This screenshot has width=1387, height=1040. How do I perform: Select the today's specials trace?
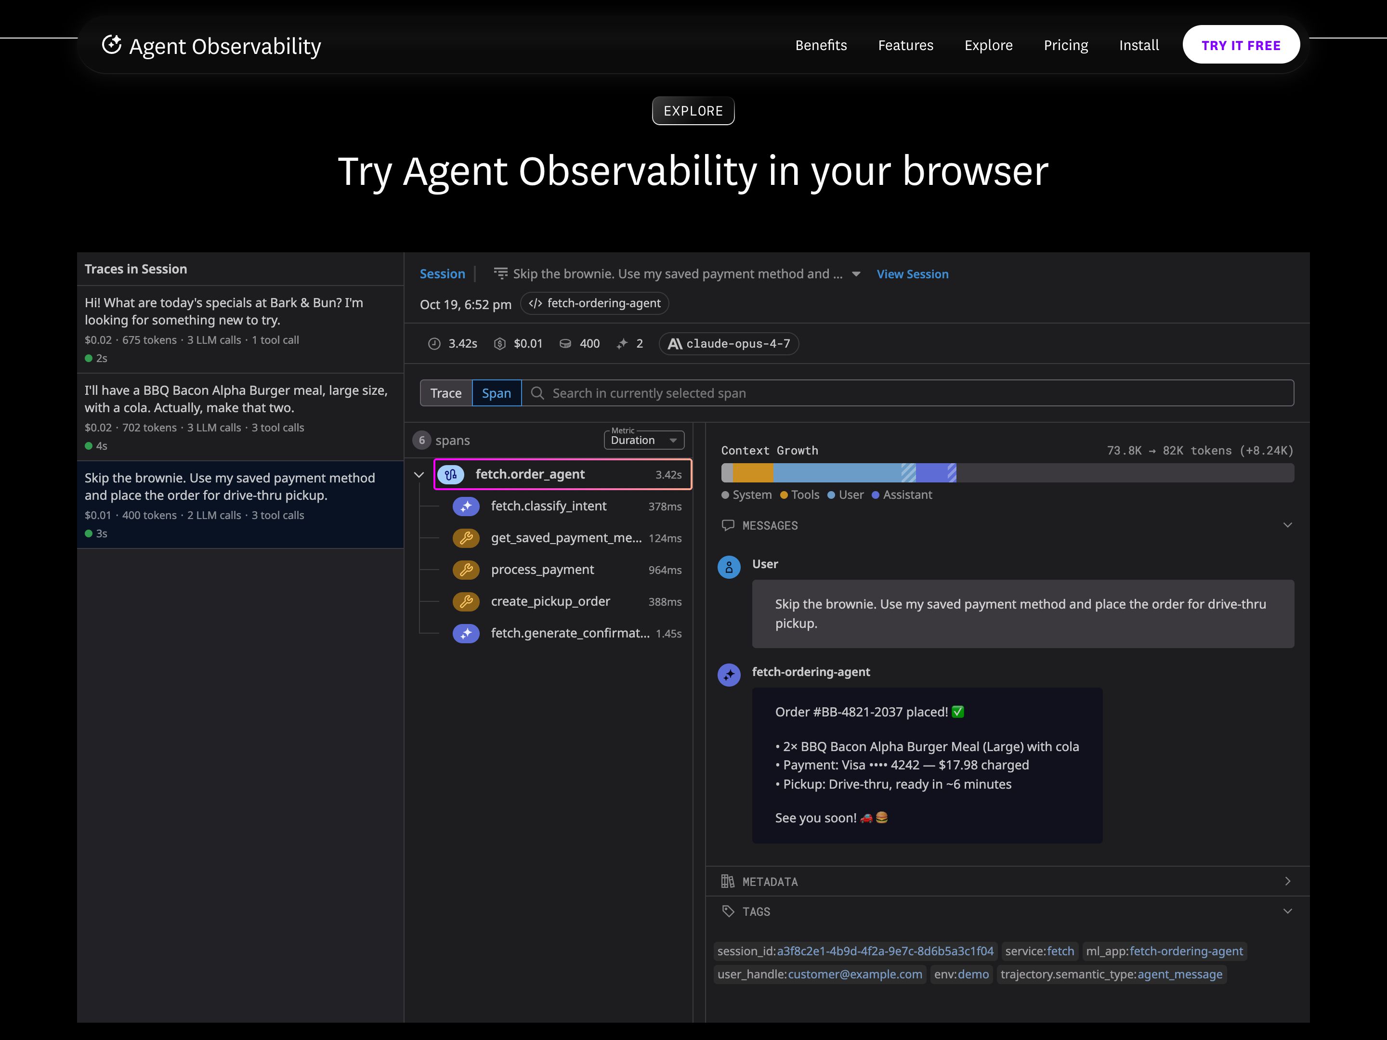point(240,330)
